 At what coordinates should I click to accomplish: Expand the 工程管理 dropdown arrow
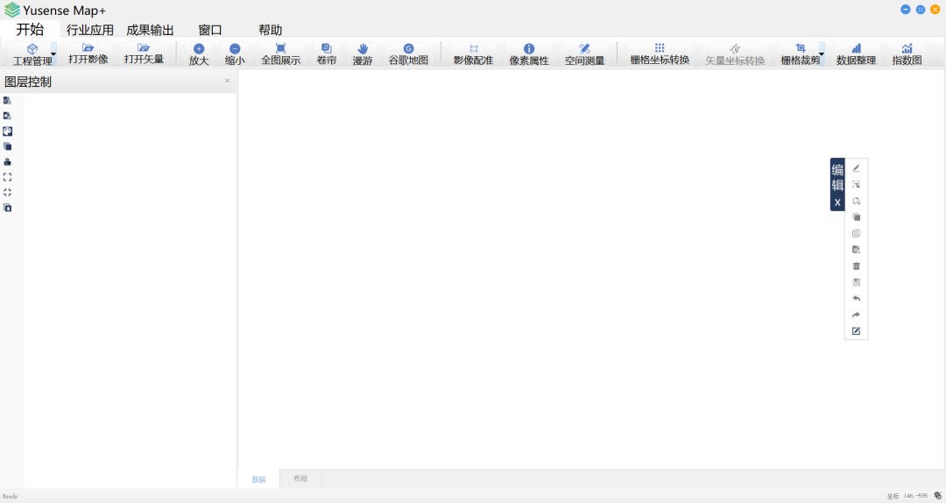(x=53, y=53)
